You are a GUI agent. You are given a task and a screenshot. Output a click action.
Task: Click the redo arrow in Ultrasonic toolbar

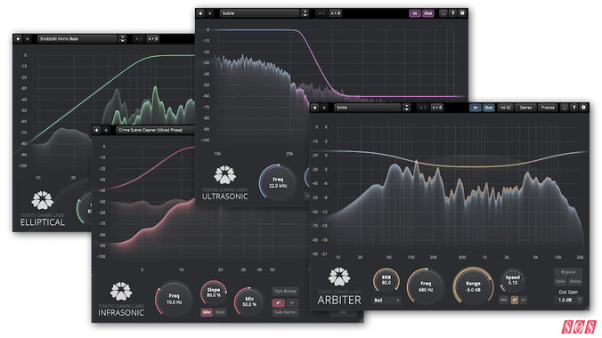point(210,13)
